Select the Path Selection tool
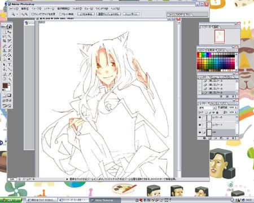This screenshot has width=254, height=203. [x=5, y=65]
